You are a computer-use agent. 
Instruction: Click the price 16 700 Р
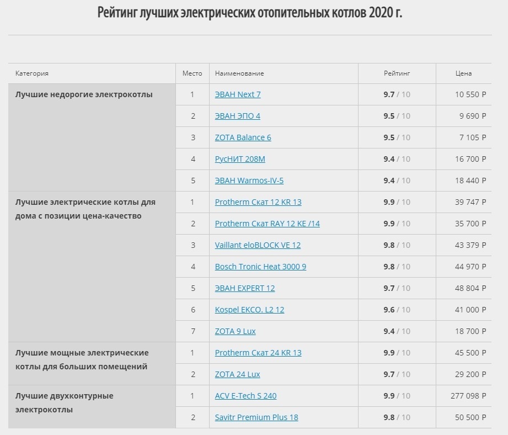pyautogui.click(x=470, y=159)
